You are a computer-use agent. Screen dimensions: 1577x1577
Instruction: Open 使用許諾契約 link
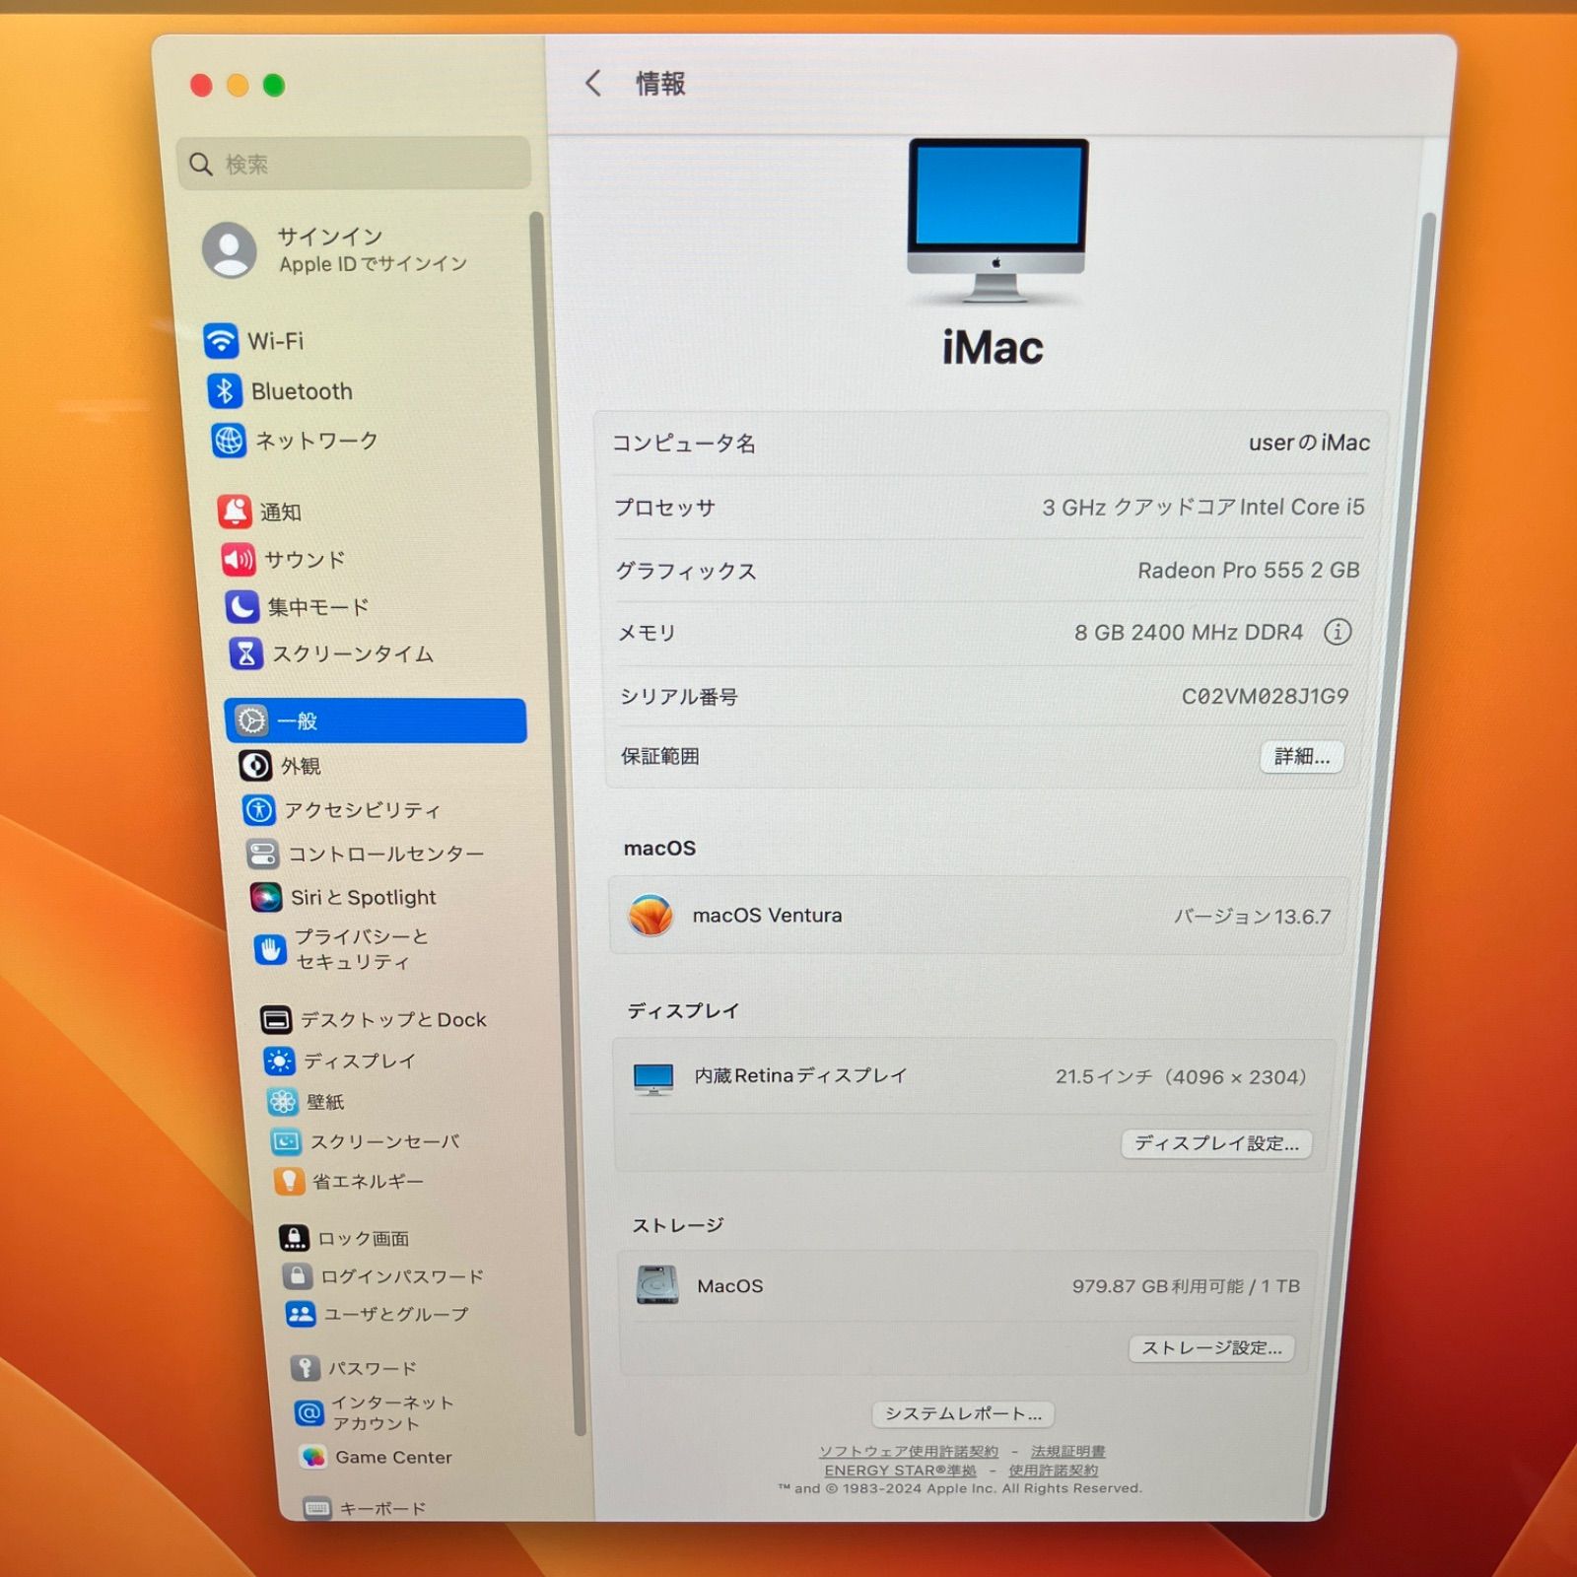click(x=1053, y=1470)
